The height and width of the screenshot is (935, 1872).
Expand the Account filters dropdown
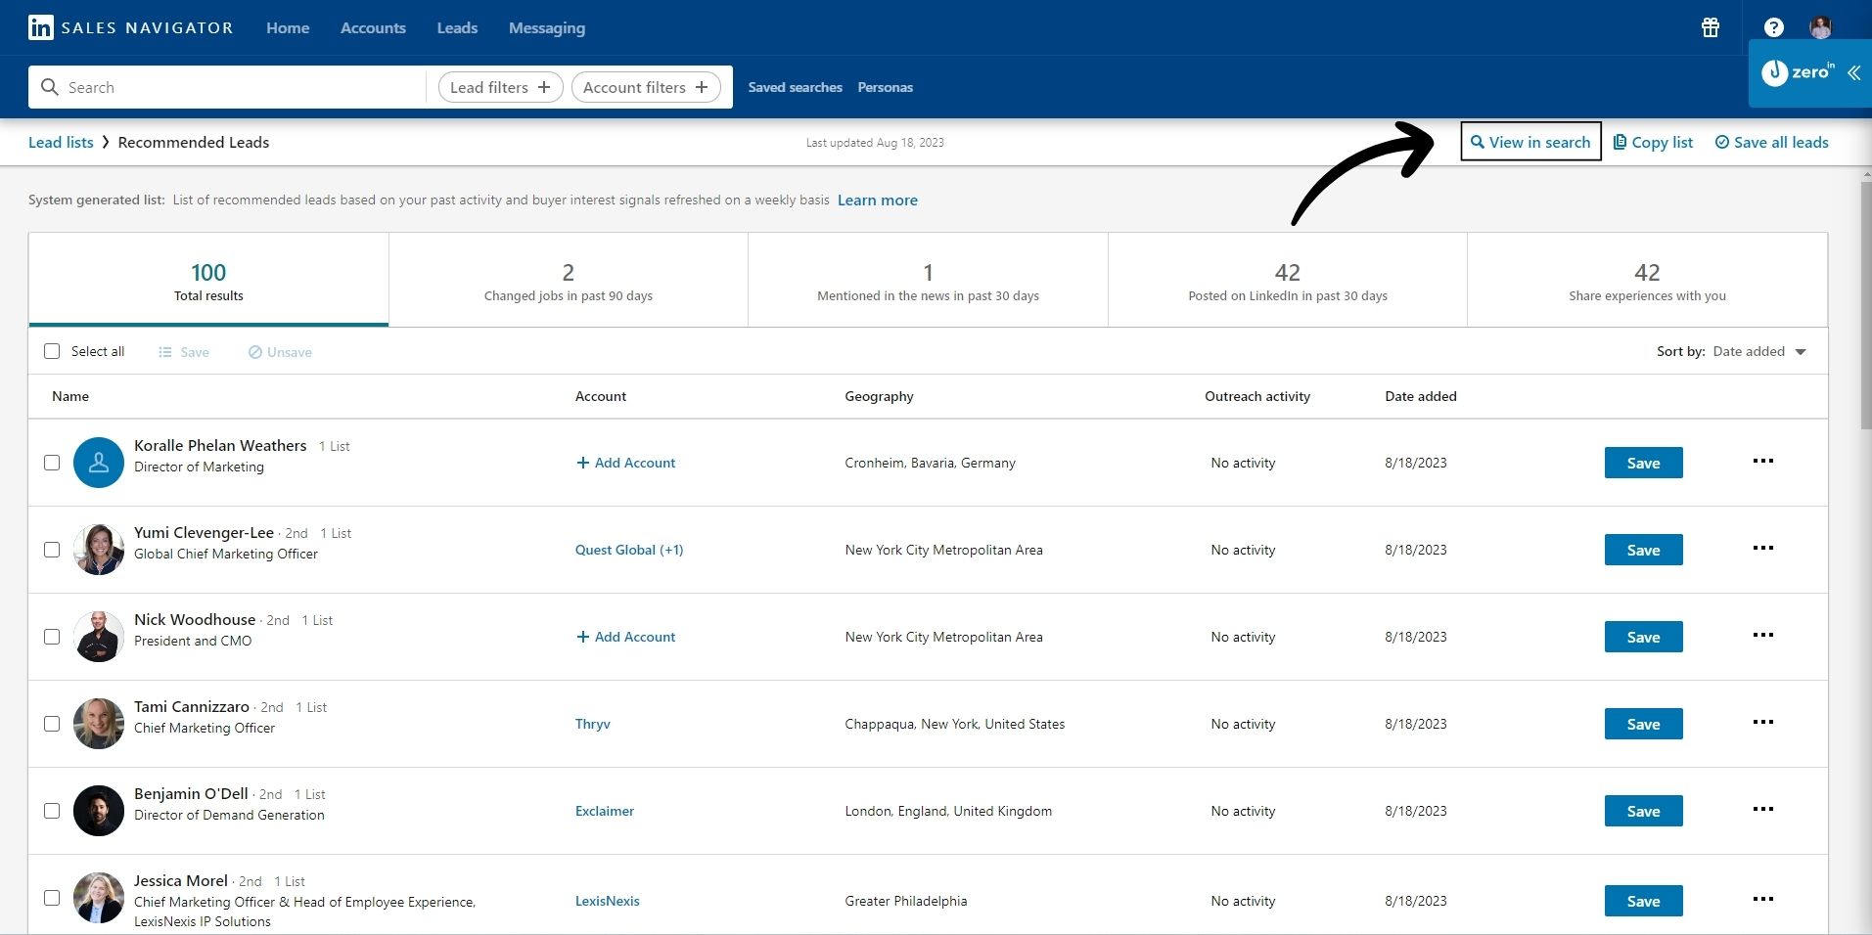point(646,87)
